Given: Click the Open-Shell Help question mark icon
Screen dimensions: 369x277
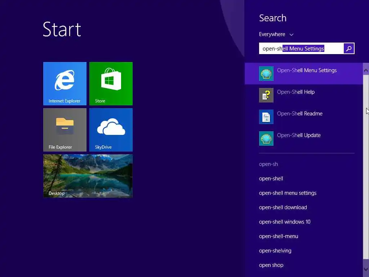Looking at the screenshot, I should [266, 95].
